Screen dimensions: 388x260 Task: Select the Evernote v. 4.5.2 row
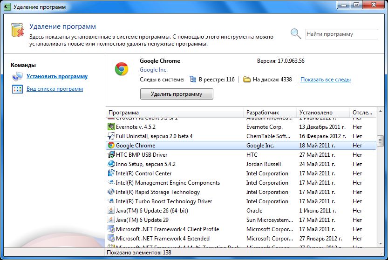tap(241, 127)
